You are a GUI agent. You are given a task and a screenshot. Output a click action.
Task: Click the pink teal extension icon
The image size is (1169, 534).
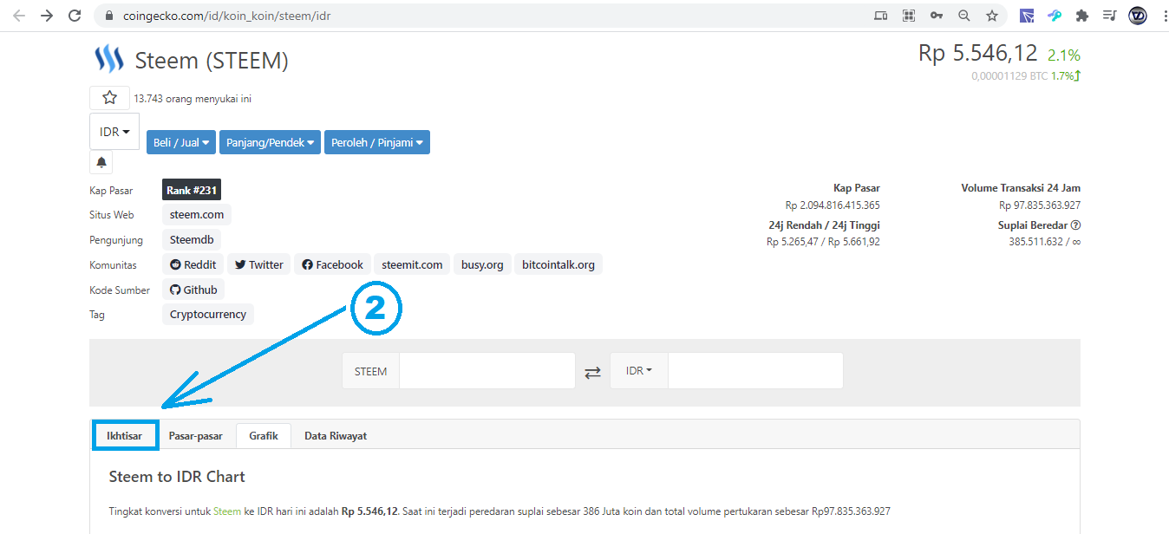1055,16
